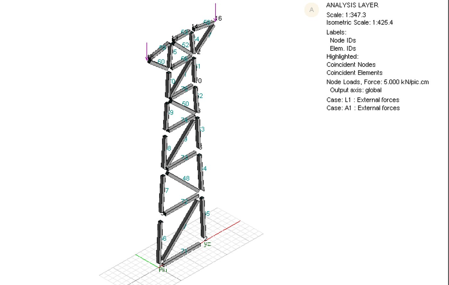
Task: Select element label 48 on the model
Action: (186, 178)
